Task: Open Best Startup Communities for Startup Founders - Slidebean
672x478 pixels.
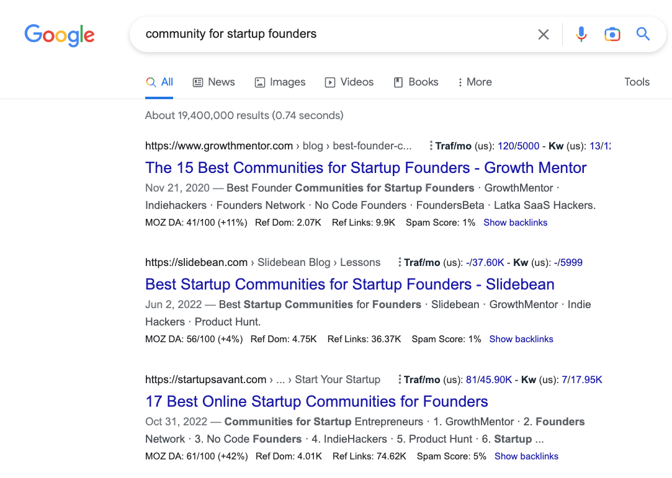Action: click(x=350, y=284)
